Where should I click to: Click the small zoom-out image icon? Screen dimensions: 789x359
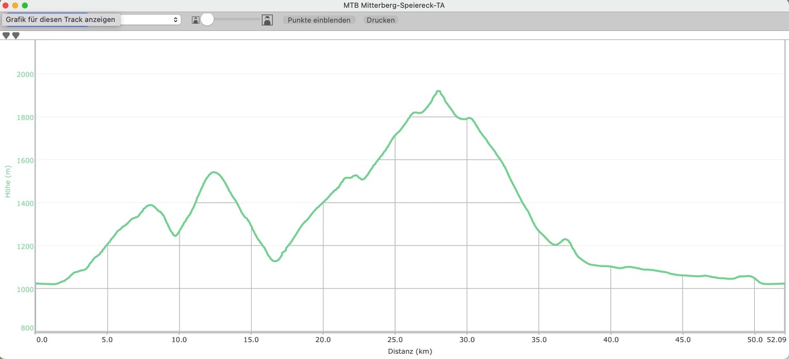pyautogui.click(x=195, y=21)
